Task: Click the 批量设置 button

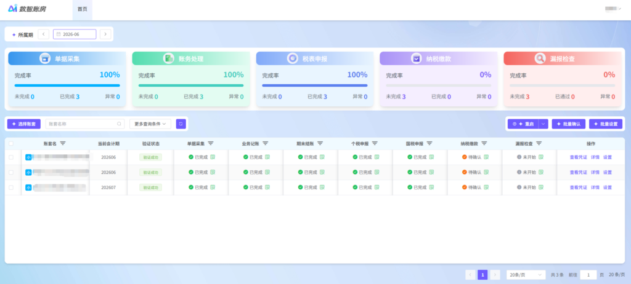Action: 606,124
